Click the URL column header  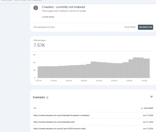point(35,108)
